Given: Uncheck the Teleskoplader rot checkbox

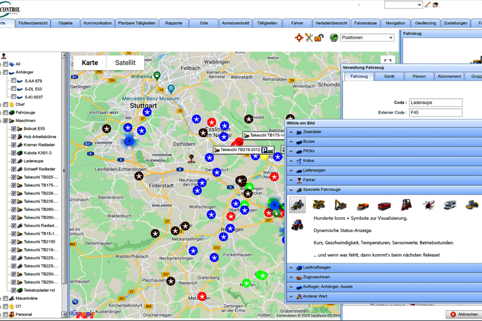Looking at the screenshot, I should tap(13, 290).
